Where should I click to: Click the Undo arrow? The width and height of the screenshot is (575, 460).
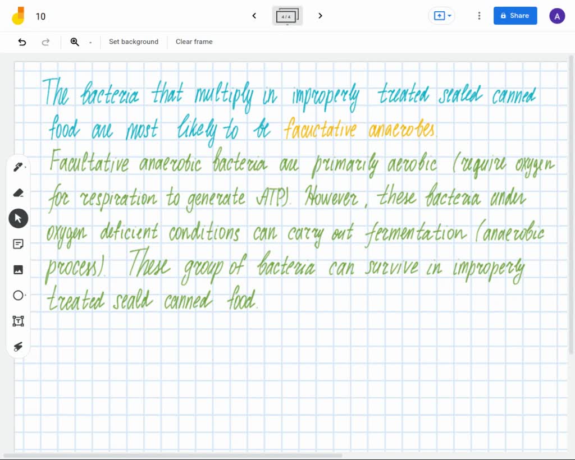click(x=22, y=42)
